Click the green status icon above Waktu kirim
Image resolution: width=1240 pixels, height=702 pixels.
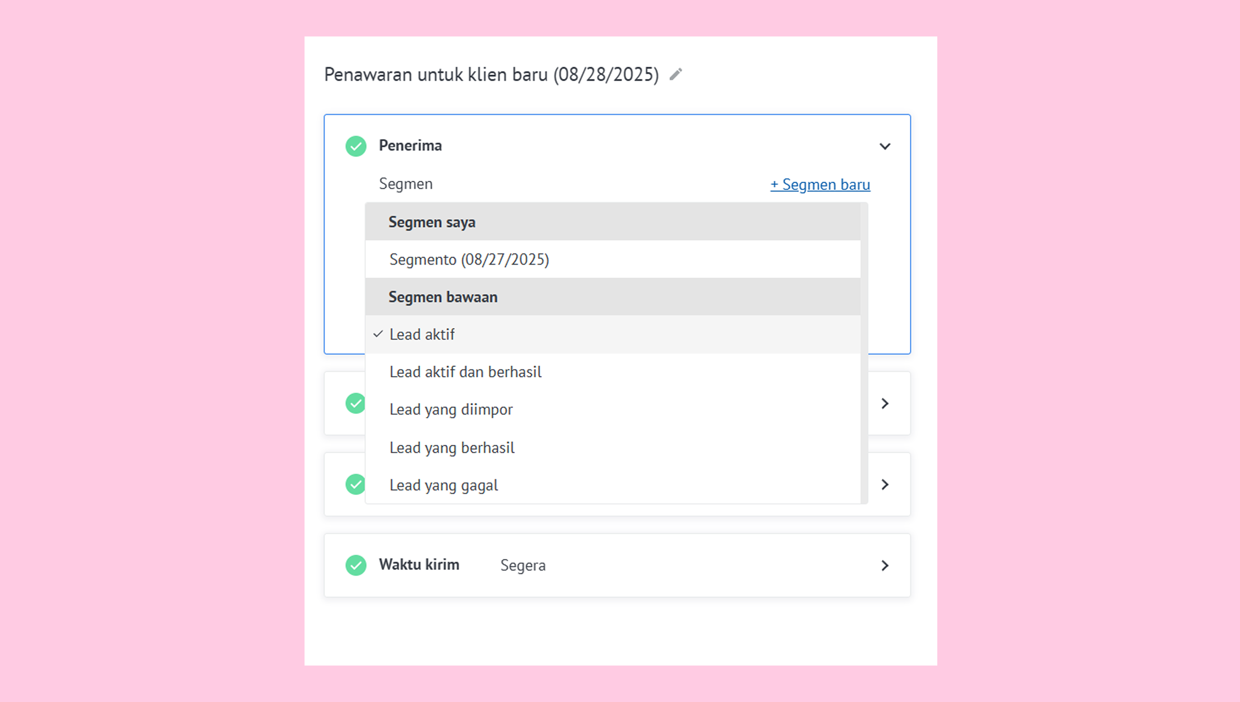click(356, 484)
